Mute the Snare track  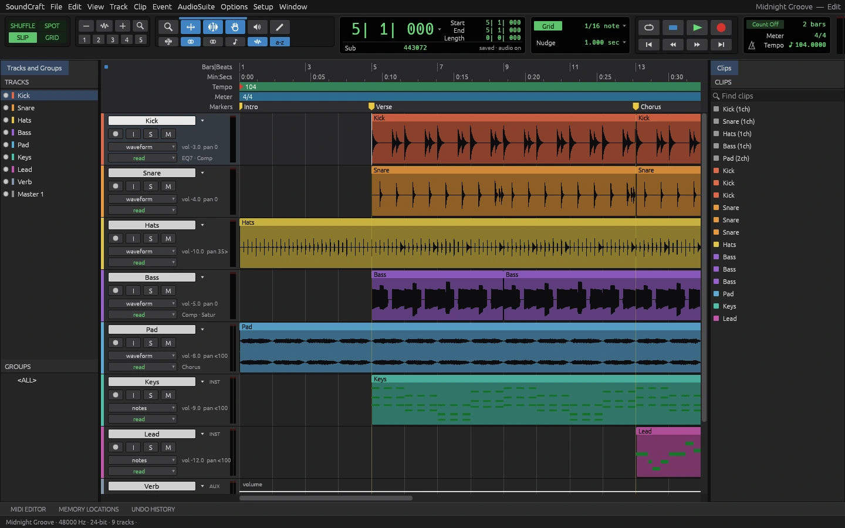(x=168, y=187)
